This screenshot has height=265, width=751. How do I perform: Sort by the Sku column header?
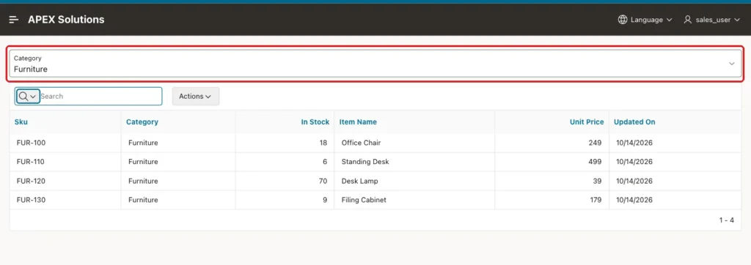point(21,122)
